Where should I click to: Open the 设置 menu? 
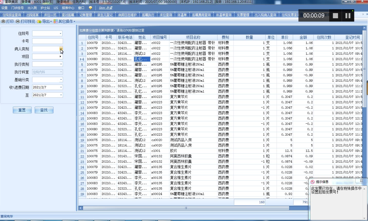[x=4, y=8]
